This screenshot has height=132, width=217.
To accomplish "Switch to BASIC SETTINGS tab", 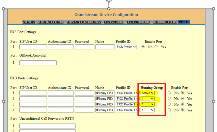I will pyautogui.click(x=50, y=22).
